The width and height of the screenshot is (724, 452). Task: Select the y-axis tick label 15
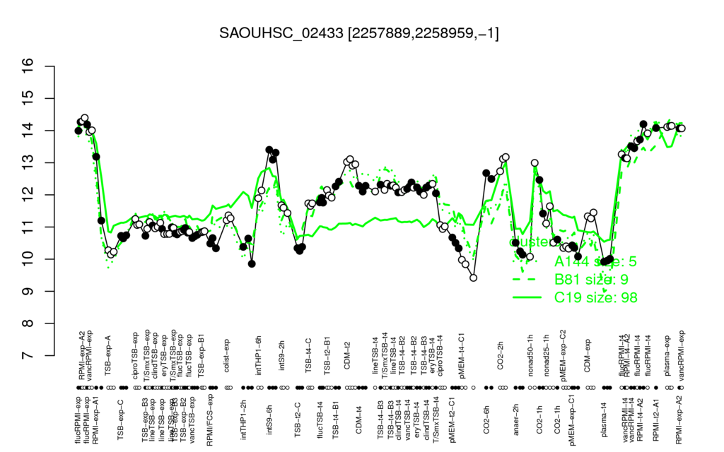coord(28,99)
